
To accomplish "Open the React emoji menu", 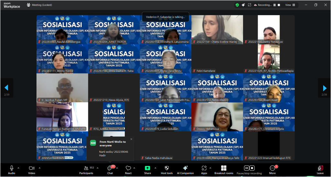I will pyautogui.click(x=128, y=170).
